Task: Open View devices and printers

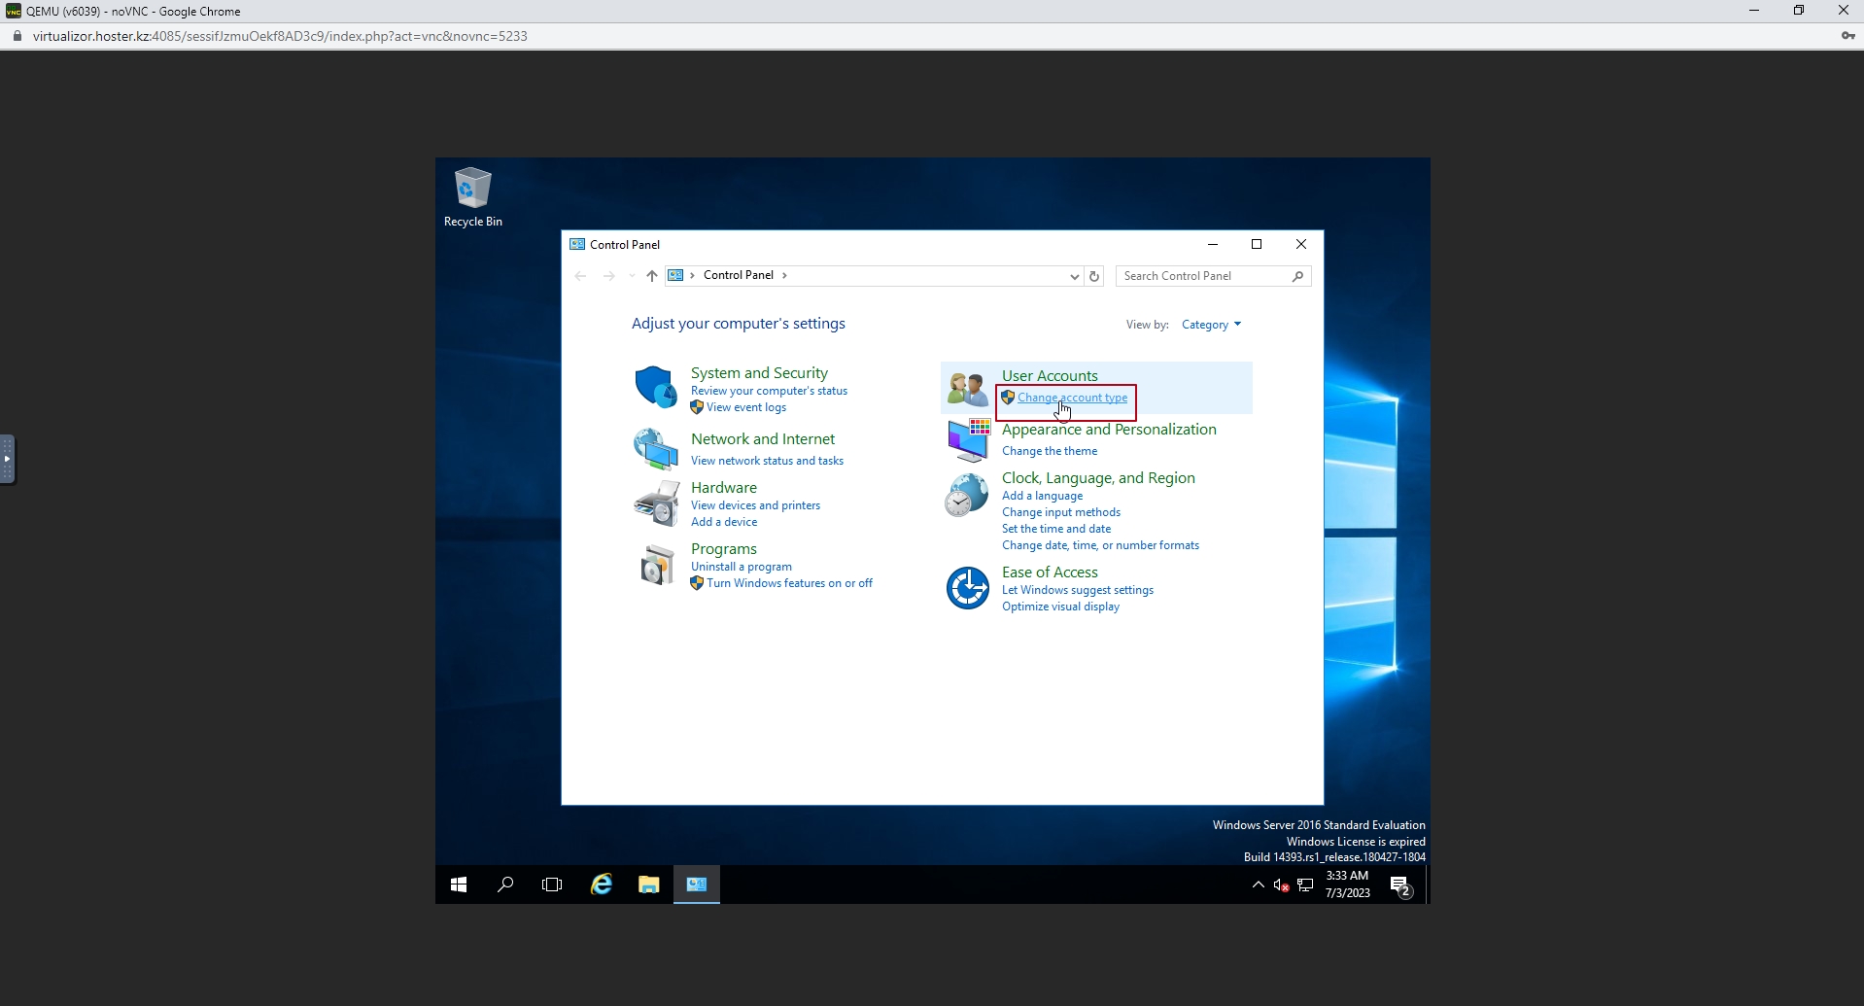Action: pos(755,505)
